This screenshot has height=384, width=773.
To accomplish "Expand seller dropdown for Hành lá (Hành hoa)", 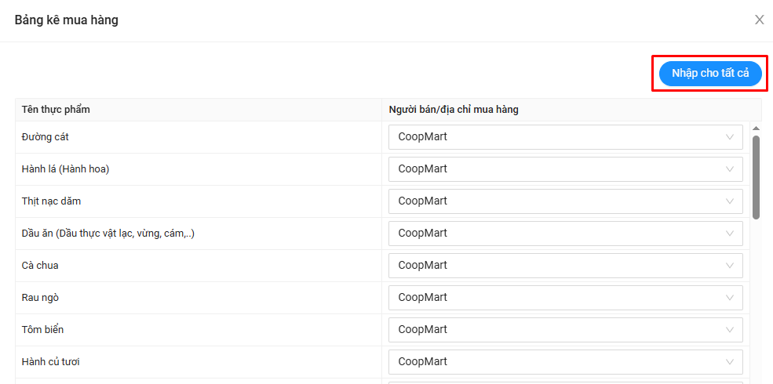I will pos(565,169).
